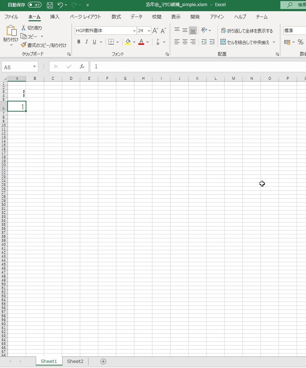Screen dimensions: 306x368
Task: Toggle 折り返して全体を表示する wrap text
Action: tap(247, 31)
